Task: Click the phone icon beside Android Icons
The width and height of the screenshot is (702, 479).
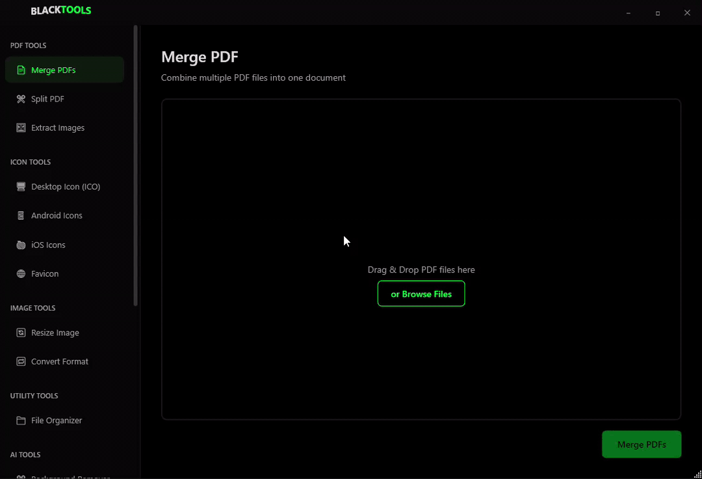Action: 21,215
